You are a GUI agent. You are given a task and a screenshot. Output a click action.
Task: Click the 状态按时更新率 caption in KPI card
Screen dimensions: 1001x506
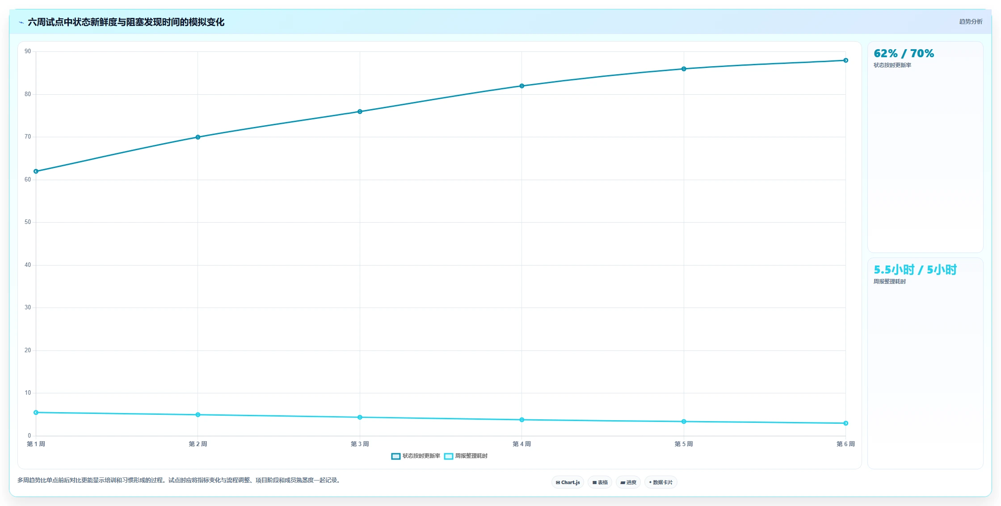click(892, 65)
